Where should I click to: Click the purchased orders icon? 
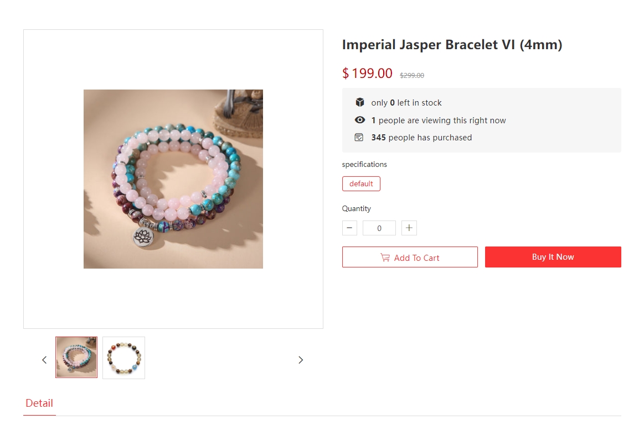[x=359, y=137]
